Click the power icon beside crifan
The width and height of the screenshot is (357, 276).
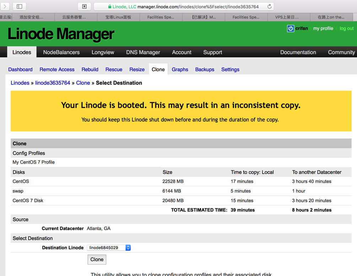coord(290,28)
